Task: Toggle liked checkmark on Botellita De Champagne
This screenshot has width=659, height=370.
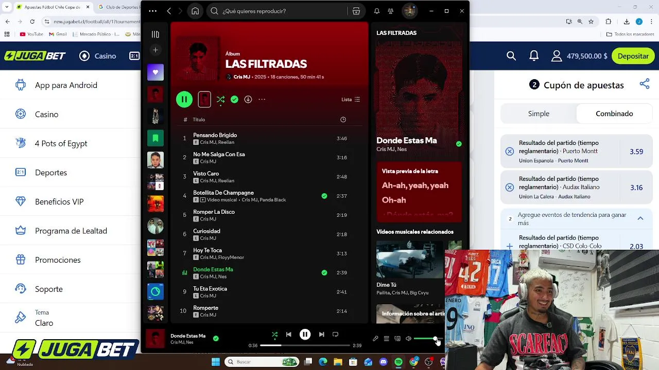Action: [324, 196]
